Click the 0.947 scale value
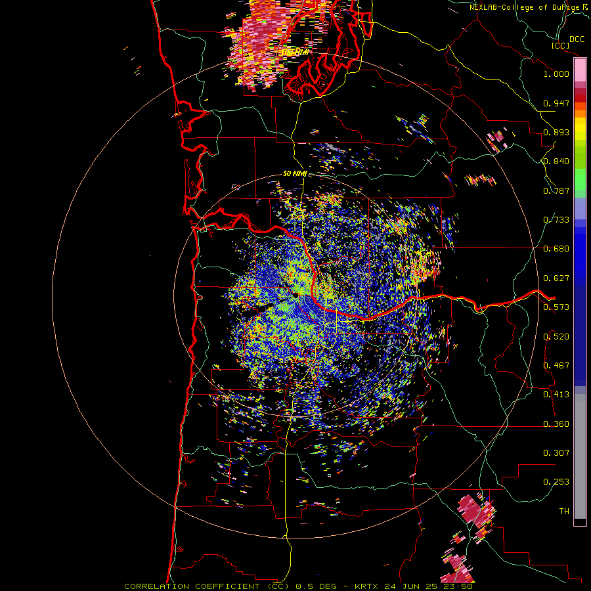 coord(556,103)
